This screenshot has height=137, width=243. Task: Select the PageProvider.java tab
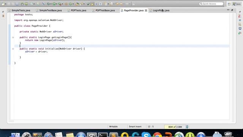[x=134, y=10]
